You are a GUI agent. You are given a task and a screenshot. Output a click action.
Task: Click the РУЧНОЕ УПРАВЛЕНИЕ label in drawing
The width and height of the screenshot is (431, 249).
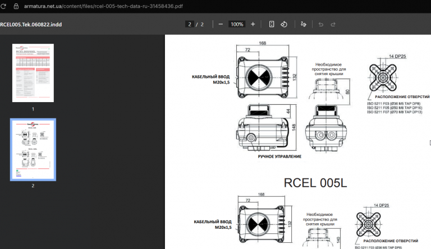(x=279, y=156)
